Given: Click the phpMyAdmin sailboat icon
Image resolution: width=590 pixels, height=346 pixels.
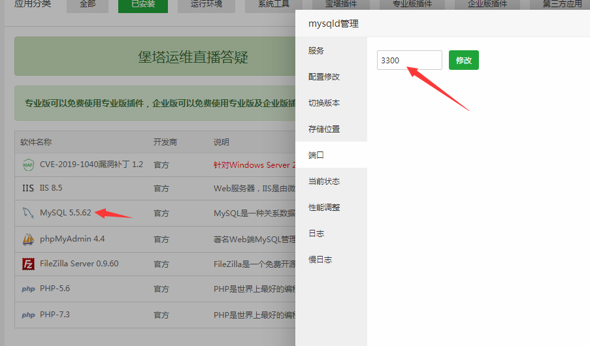Looking at the screenshot, I should coord(28,239).
